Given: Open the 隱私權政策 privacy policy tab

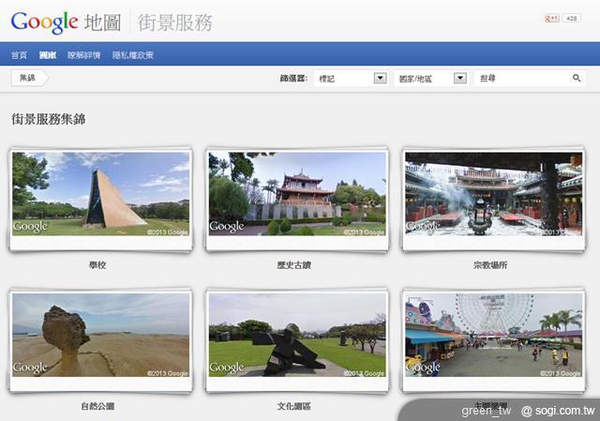Looking at the screenshot, I should pyautogui.click(x=132, y=55).
